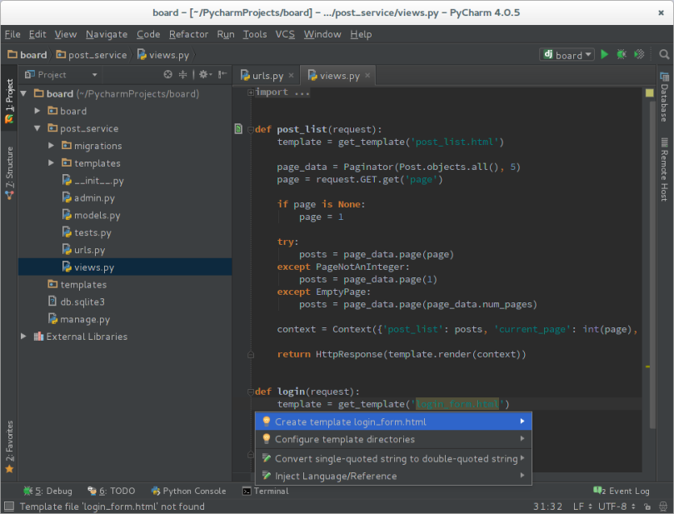
Task: Expand the folded import block
Action: pyautogui.click(x=251, y=92)
